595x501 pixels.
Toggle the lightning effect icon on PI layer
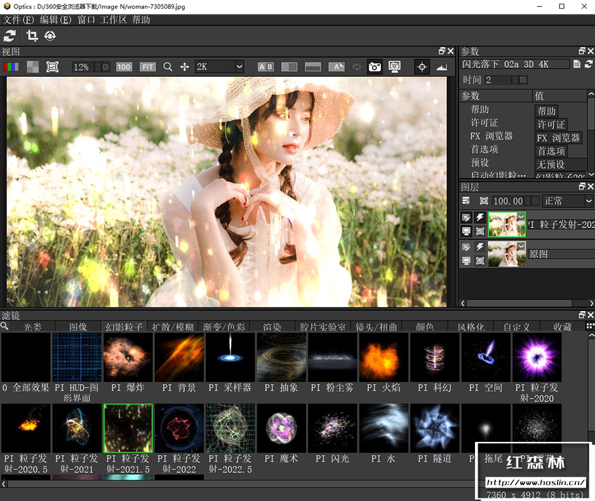[x=479, y=217]
